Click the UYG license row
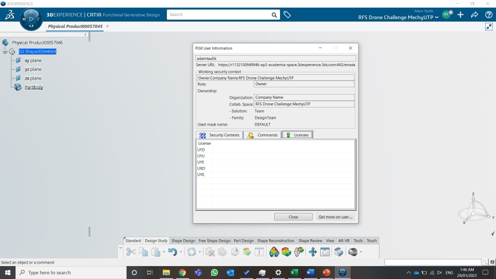 tap(275, 175)
